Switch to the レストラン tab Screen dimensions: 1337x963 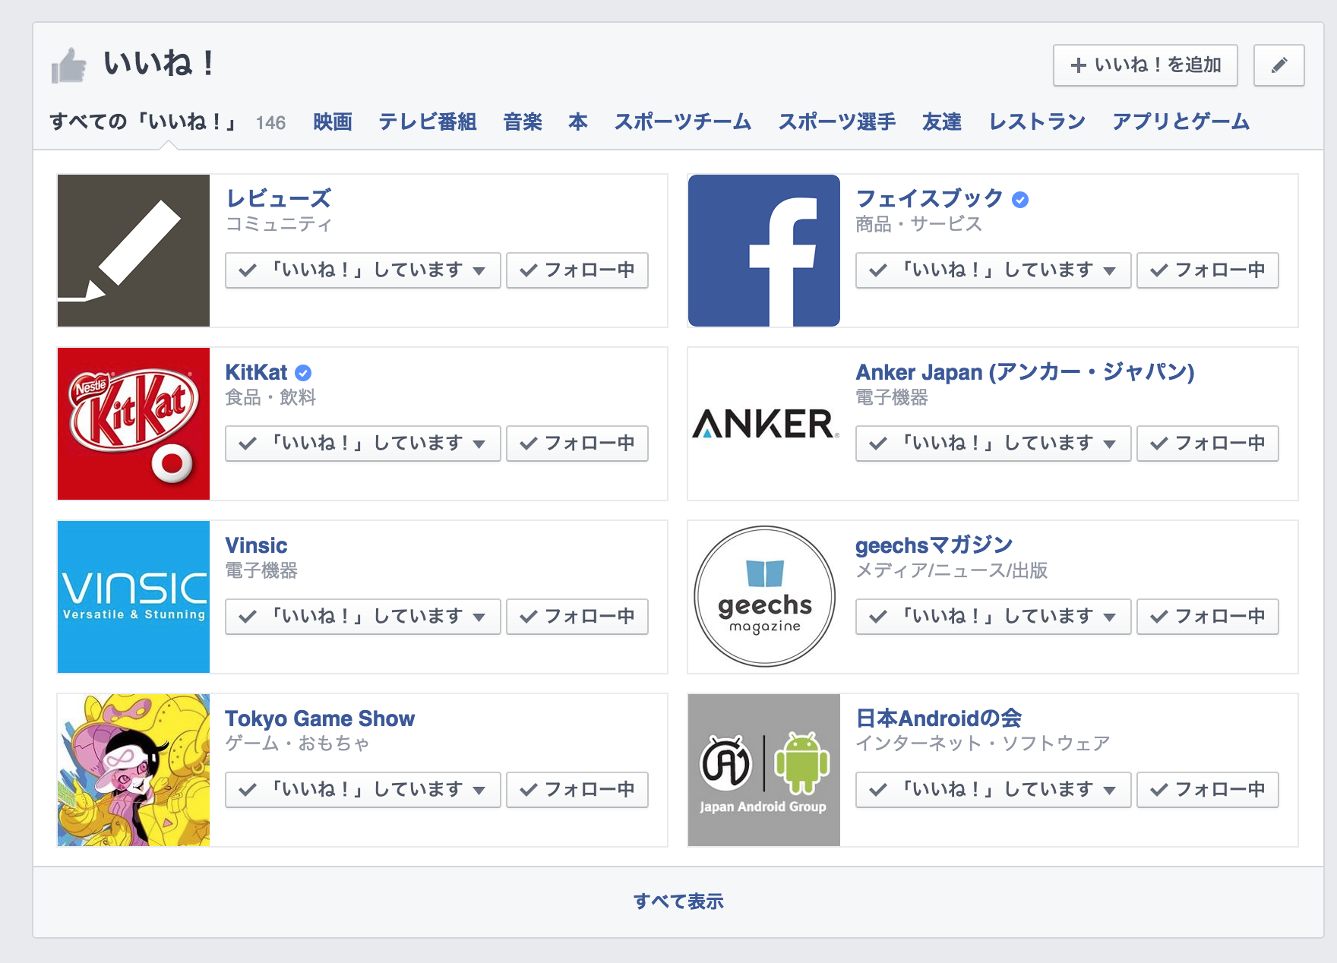point(1037,122)
